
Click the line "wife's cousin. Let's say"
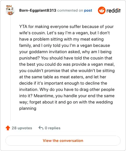64,33
